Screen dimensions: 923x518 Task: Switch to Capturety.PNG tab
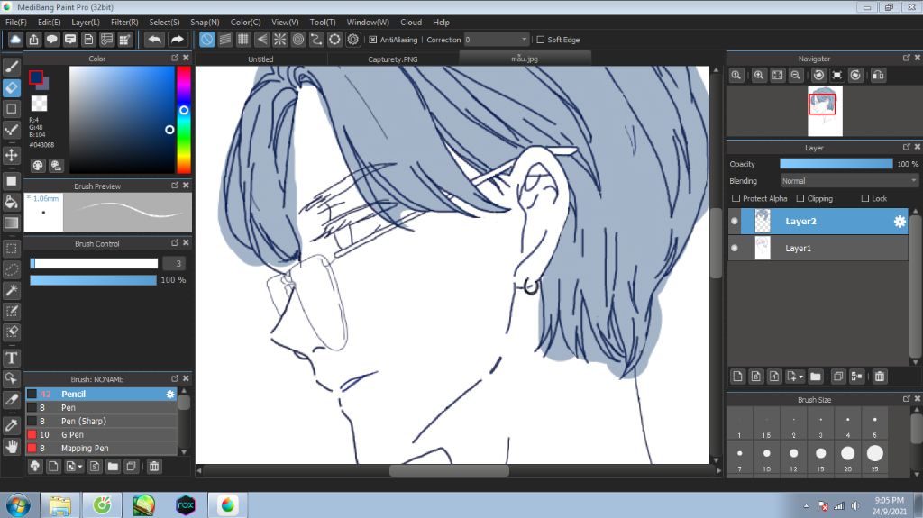point(393,59)
